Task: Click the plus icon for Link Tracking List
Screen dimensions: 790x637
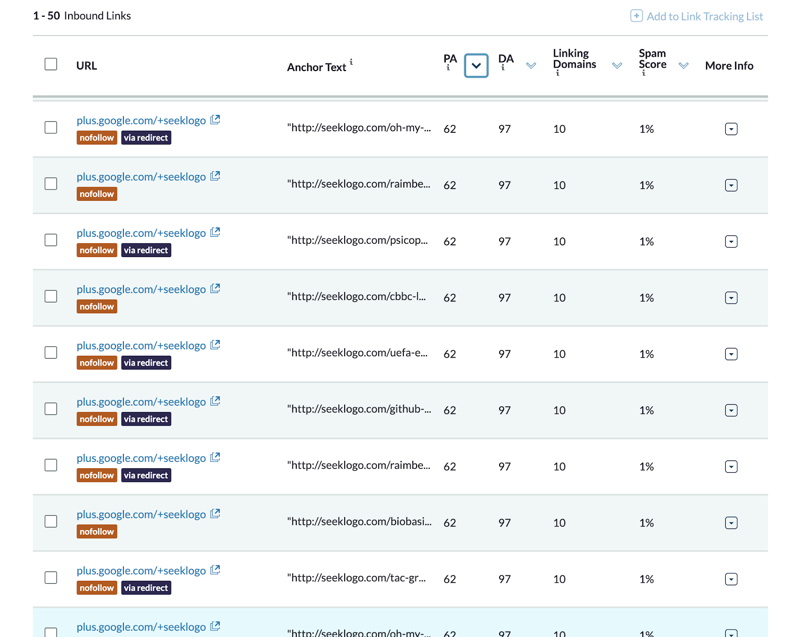Action: (636, 16)
